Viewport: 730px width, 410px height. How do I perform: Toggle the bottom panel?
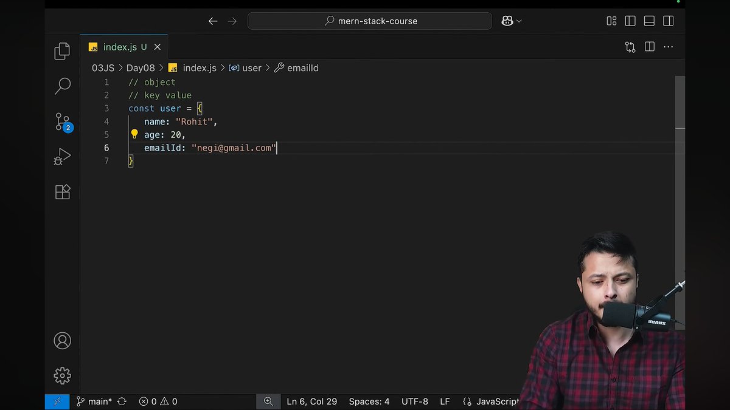point(649,21)
